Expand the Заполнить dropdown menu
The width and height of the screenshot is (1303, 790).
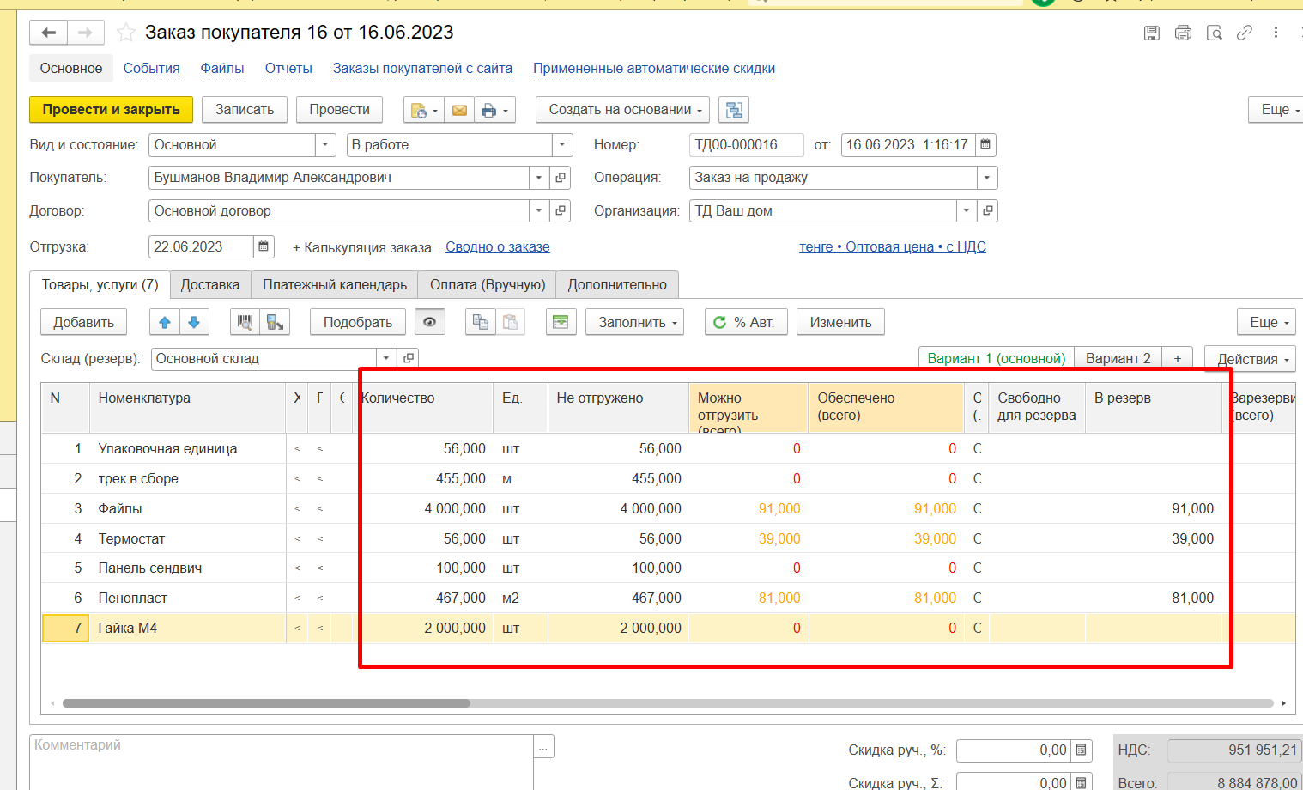[x=634, y=322]
